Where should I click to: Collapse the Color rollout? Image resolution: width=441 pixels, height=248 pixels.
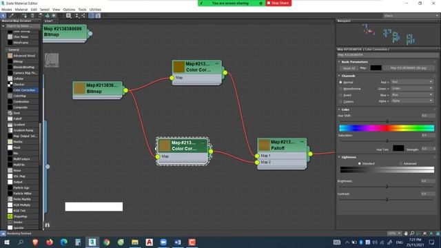(x=339, y=110)
